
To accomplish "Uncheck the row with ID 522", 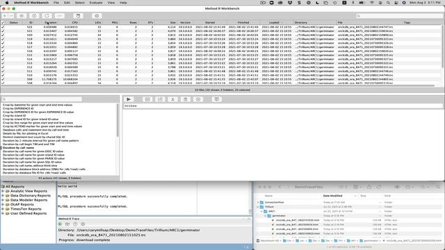I will [3, 27].
